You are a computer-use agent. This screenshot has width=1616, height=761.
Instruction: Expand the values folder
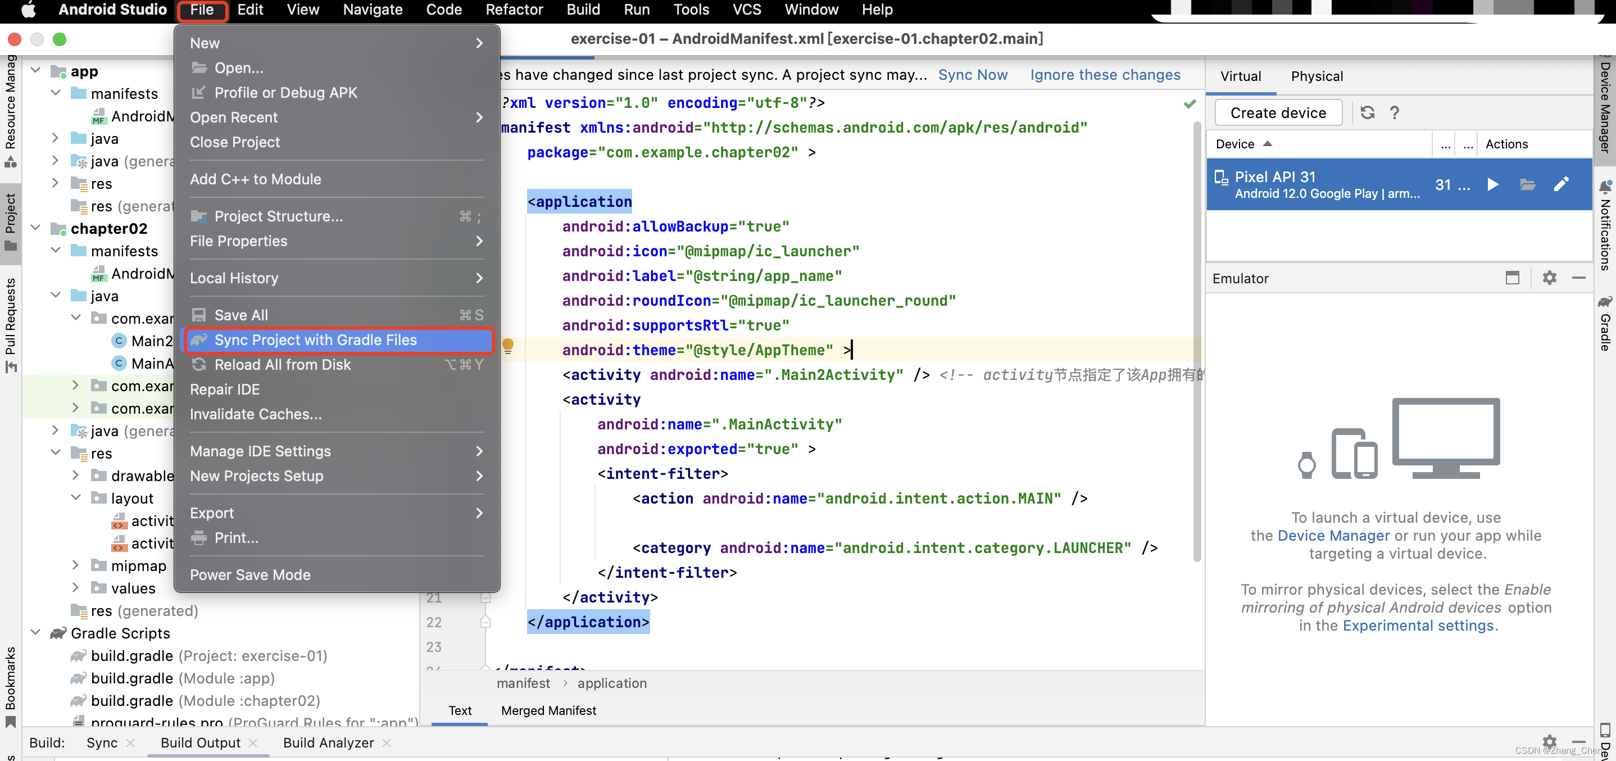click(76, 588)
